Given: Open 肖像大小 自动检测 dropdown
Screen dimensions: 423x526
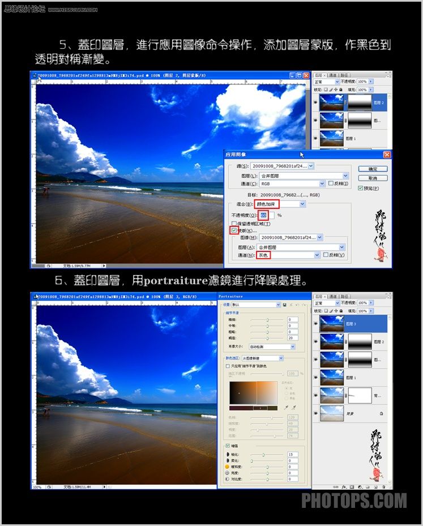Looking at the screenshot, I should [272, 347].
